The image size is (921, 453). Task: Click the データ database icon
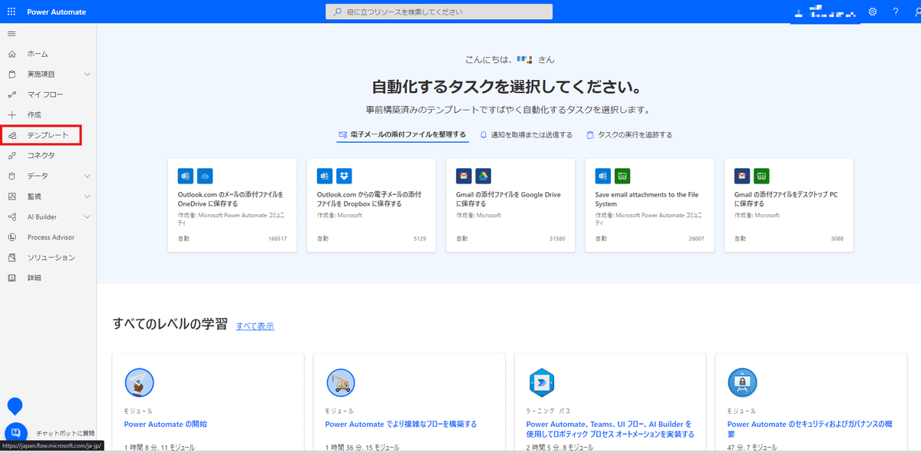[12, 176]
